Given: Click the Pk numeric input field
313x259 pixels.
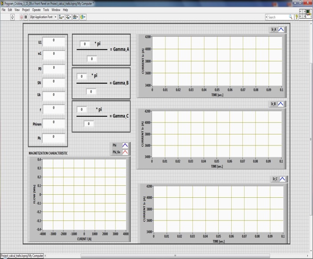Looking at the screenshot, I should point(54,137).
